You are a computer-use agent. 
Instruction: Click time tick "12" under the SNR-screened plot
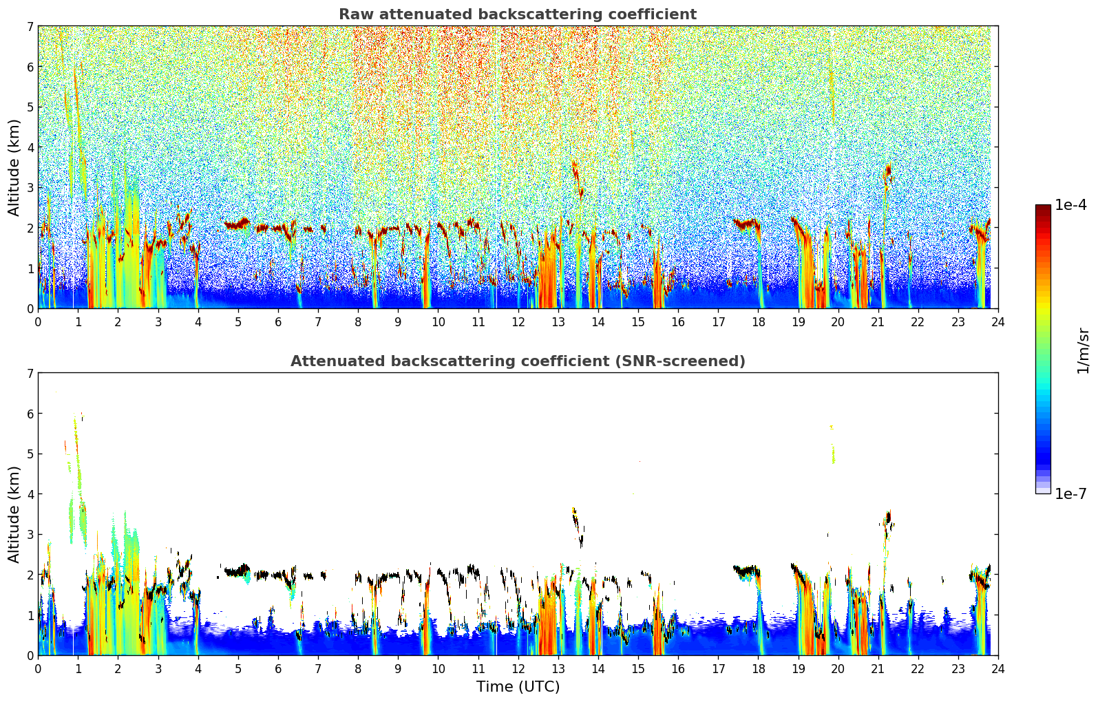point(518,668)
